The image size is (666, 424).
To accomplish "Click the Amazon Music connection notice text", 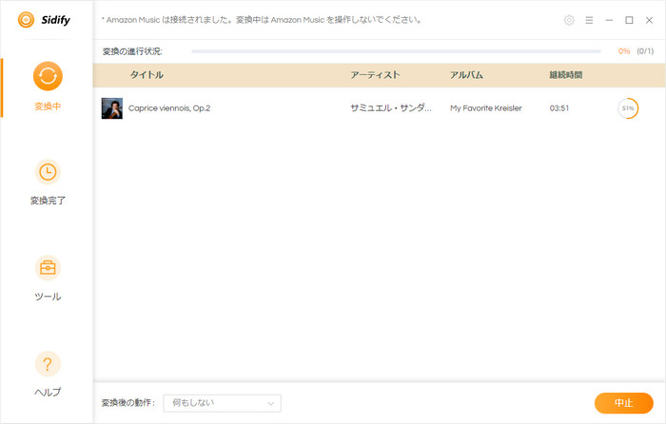I will click(x=262, y=20).
